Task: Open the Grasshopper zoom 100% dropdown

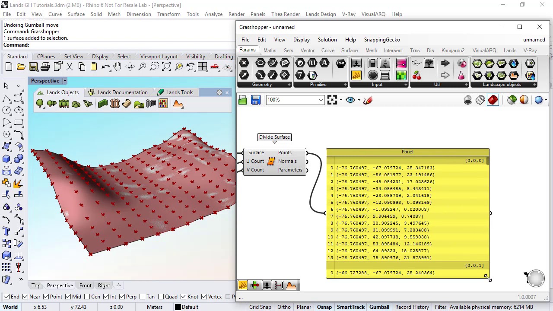Action: point(321,100)
